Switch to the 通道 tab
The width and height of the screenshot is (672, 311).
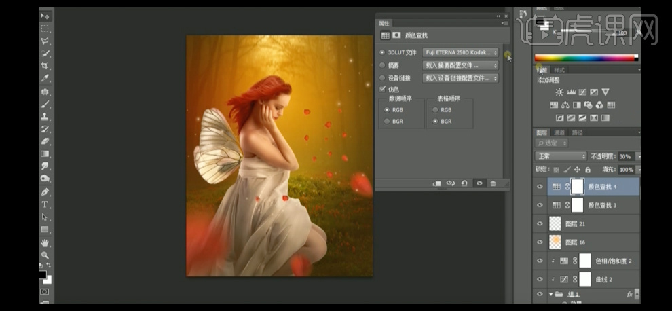coord(559,132)
